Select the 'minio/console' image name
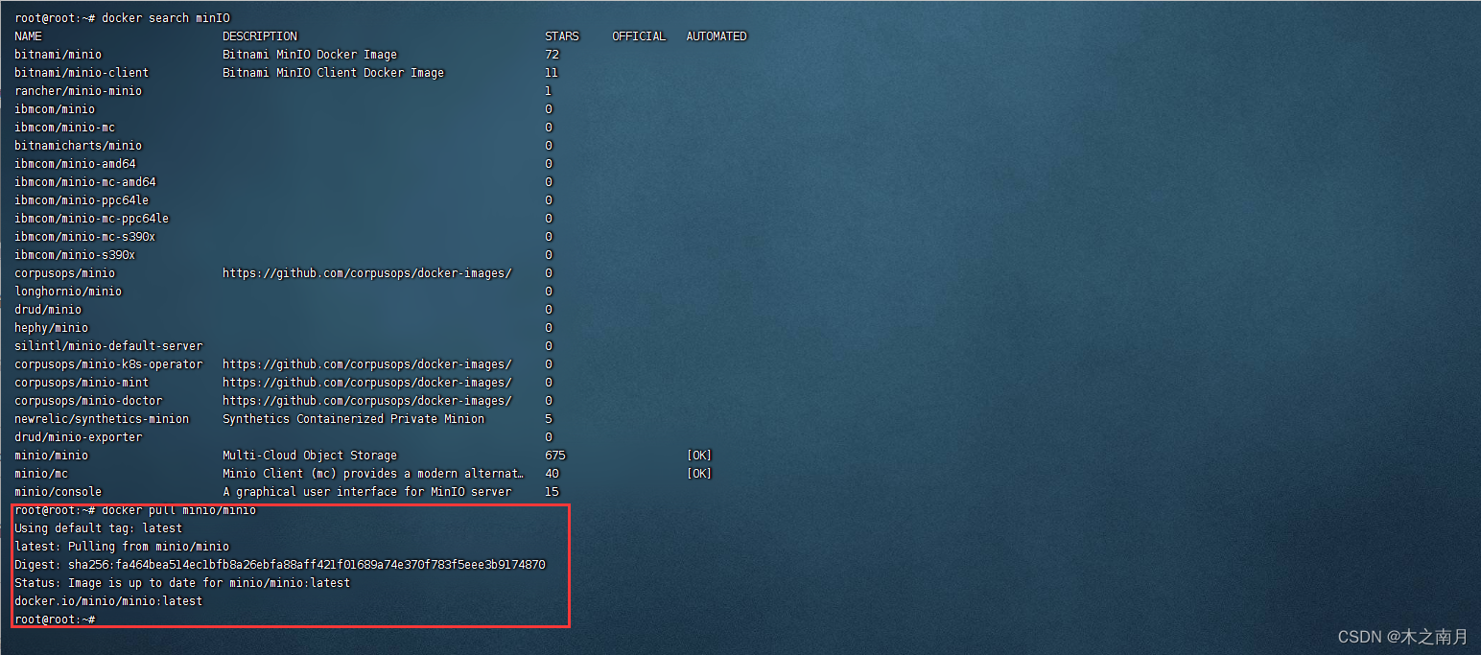 click(58, 492)
